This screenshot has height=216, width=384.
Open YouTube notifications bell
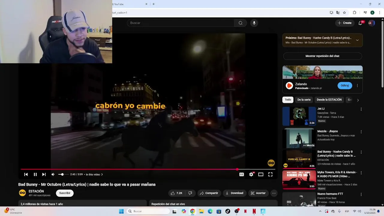(361, 23)
